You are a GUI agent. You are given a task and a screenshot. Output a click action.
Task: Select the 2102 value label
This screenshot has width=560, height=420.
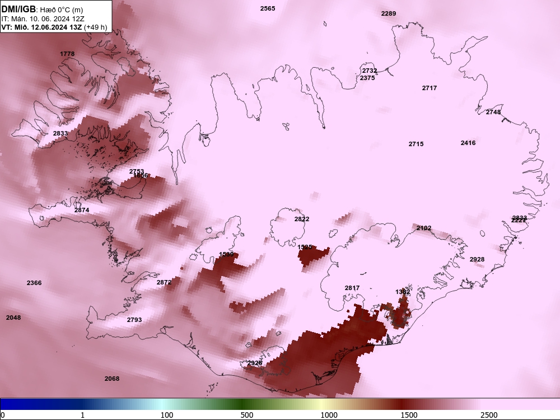click(424, 228)
